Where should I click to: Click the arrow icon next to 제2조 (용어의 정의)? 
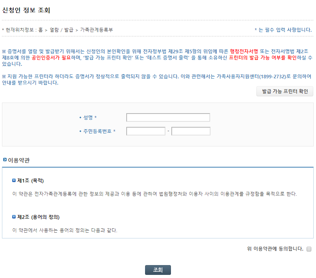[14, 217]
